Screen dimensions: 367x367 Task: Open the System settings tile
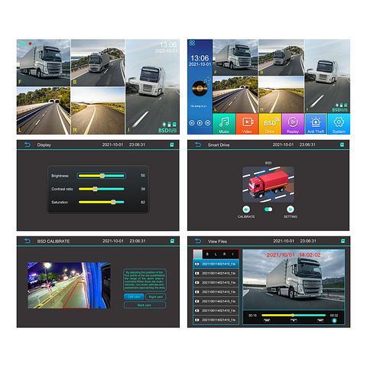click(x=339, y=124)
